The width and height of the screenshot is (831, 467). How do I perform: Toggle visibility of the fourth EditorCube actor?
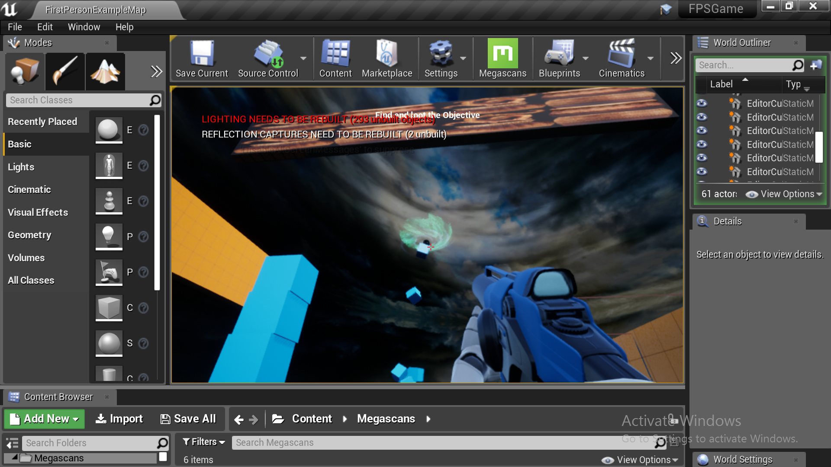pyautogui.click(x=702, y=144)
